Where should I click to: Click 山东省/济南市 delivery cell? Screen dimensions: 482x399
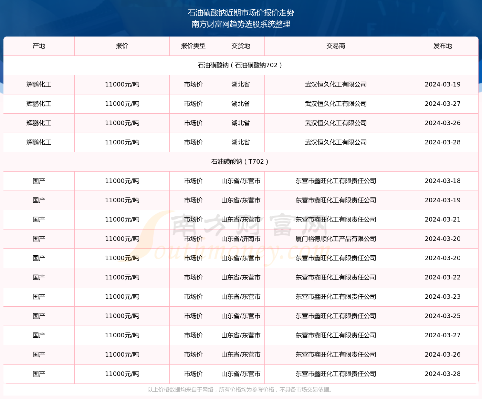click(241, 239)
